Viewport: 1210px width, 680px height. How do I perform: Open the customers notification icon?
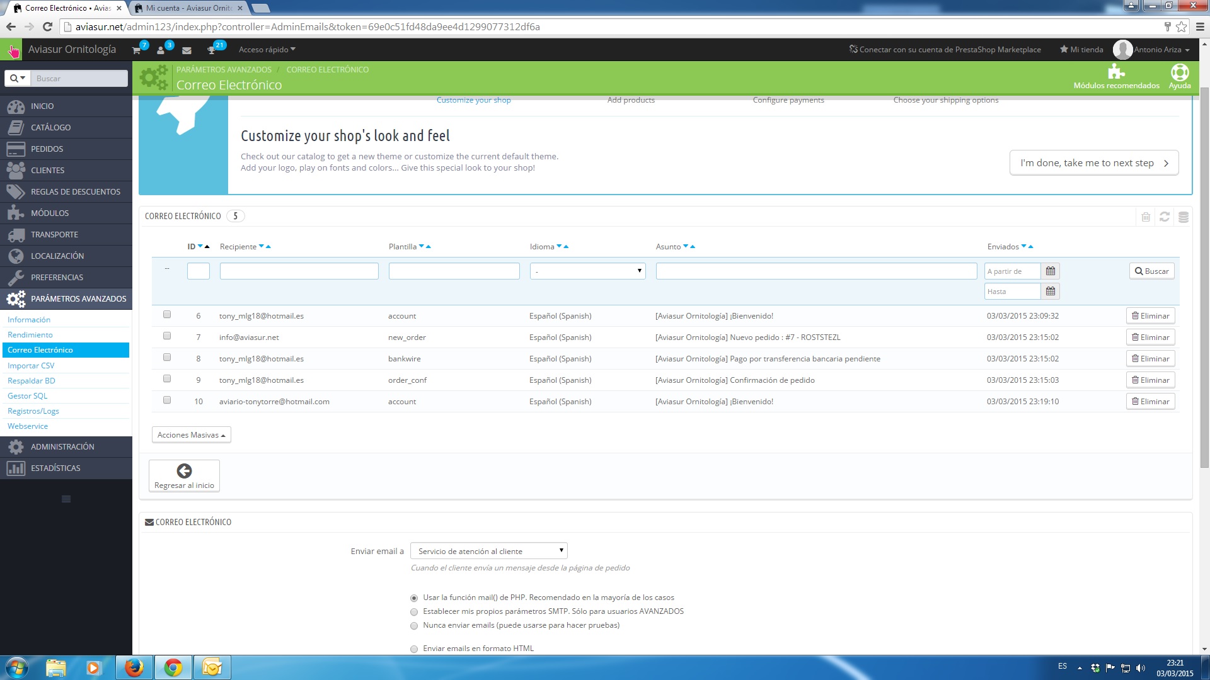[x=161, y=50]
